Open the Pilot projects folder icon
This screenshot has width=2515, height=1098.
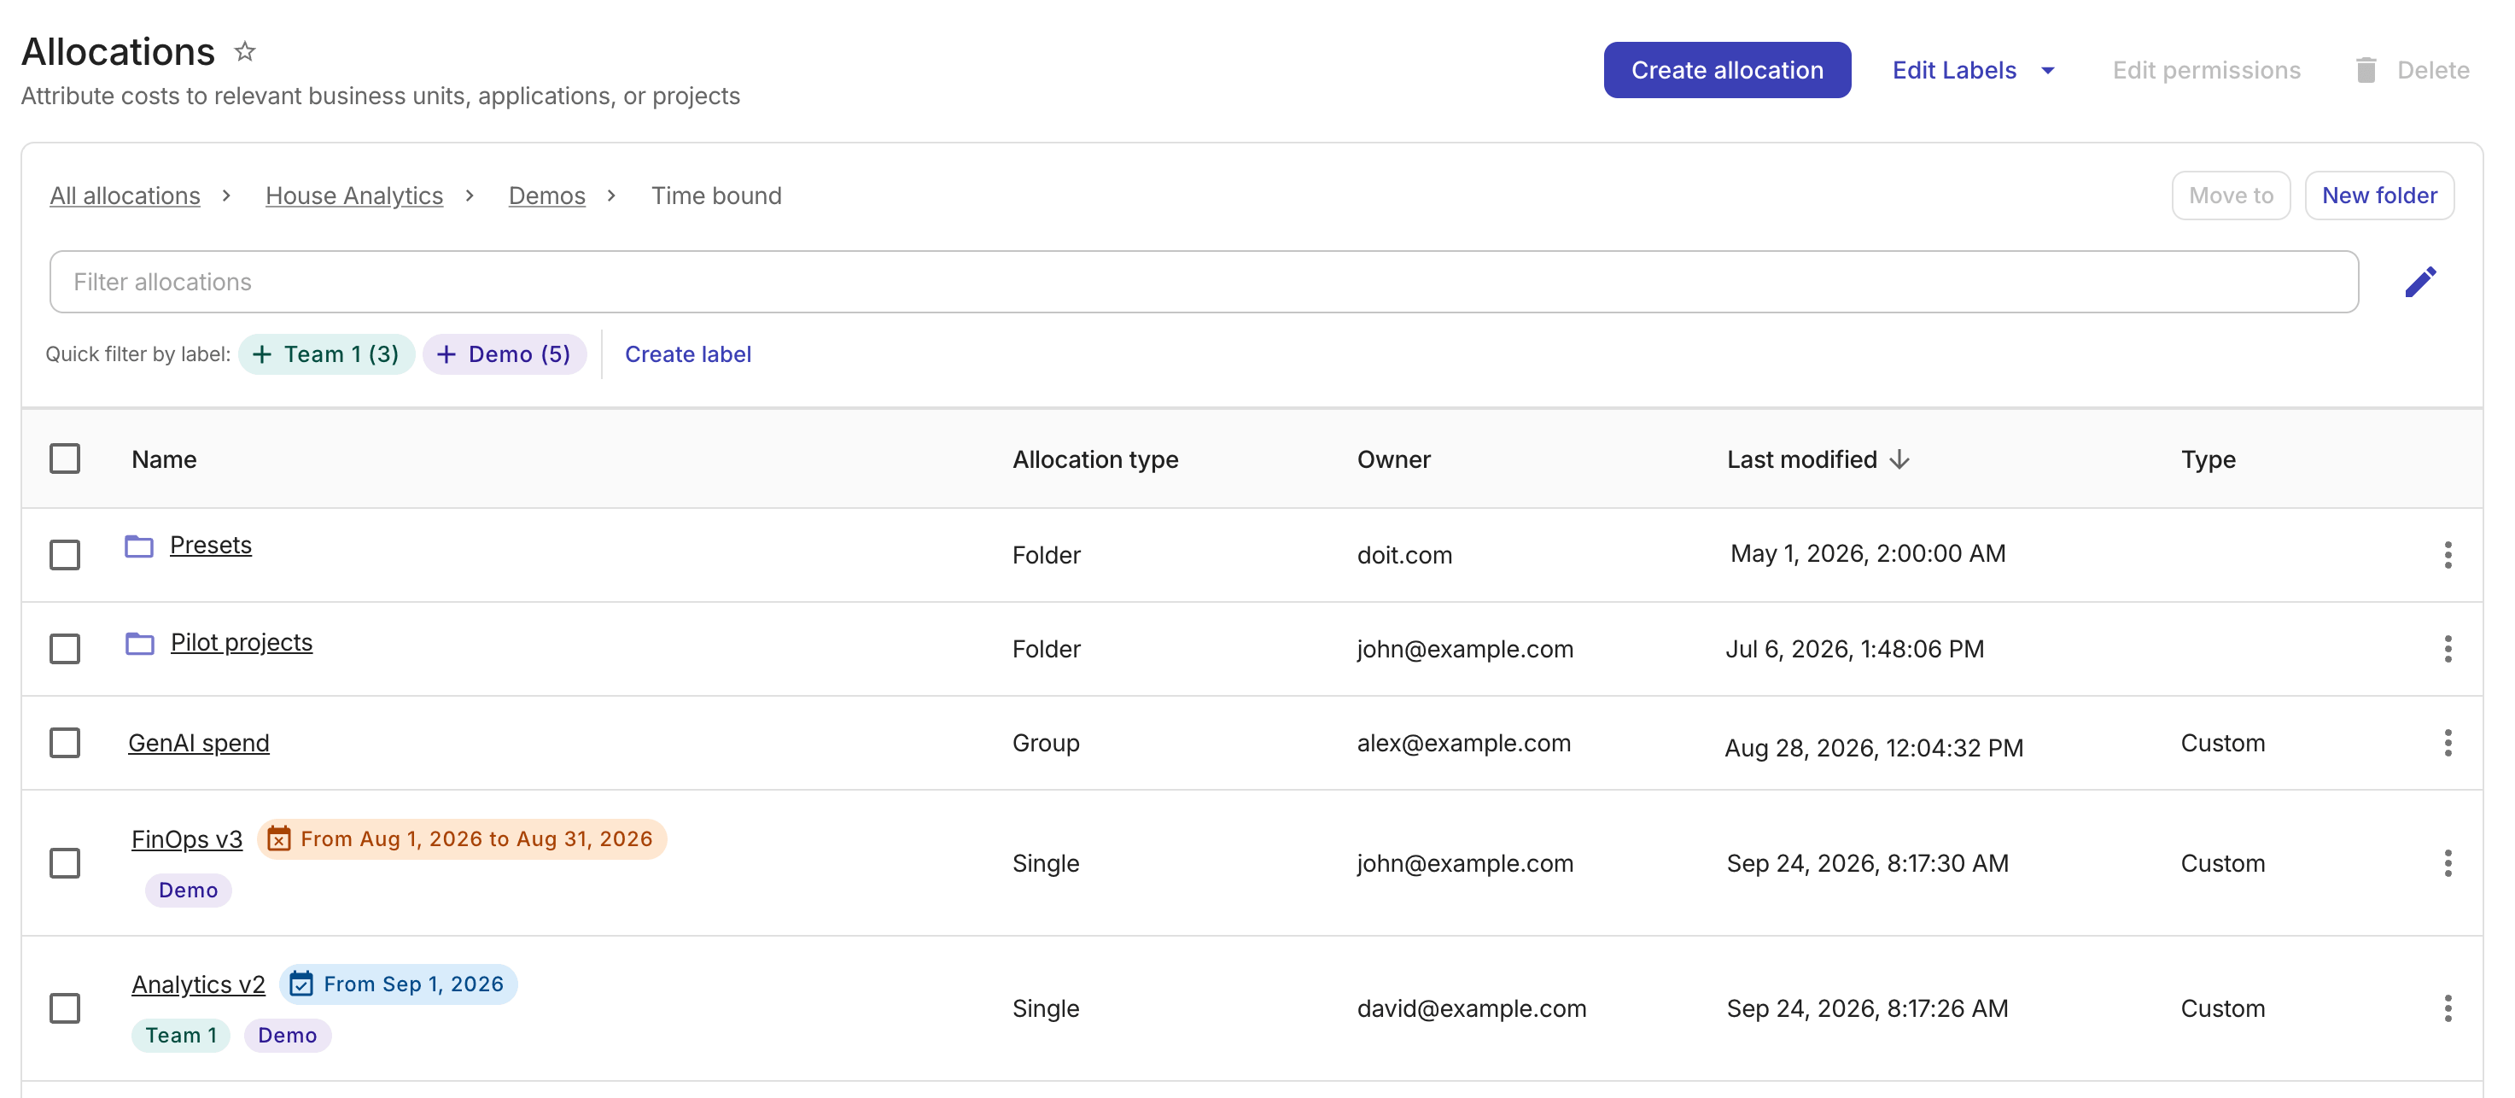(x=140, y=644)
